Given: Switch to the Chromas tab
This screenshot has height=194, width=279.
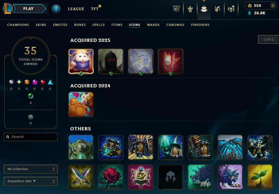Looking at the screenshot, I should pyautogui.click(x=175, y=25).
